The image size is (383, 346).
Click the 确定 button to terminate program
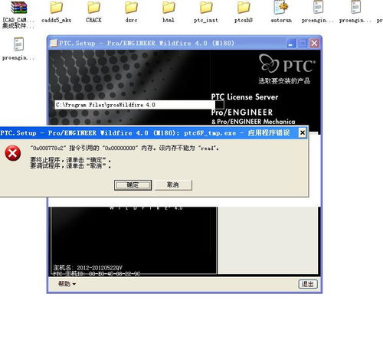[133, 185]
